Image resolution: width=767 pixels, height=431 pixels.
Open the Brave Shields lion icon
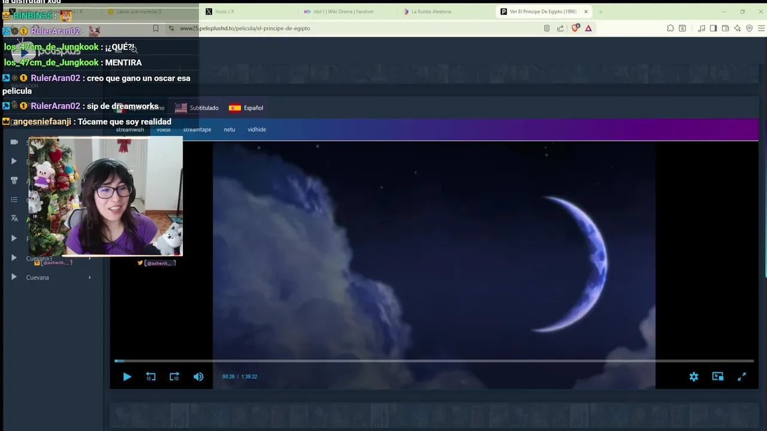pos(575,28)
